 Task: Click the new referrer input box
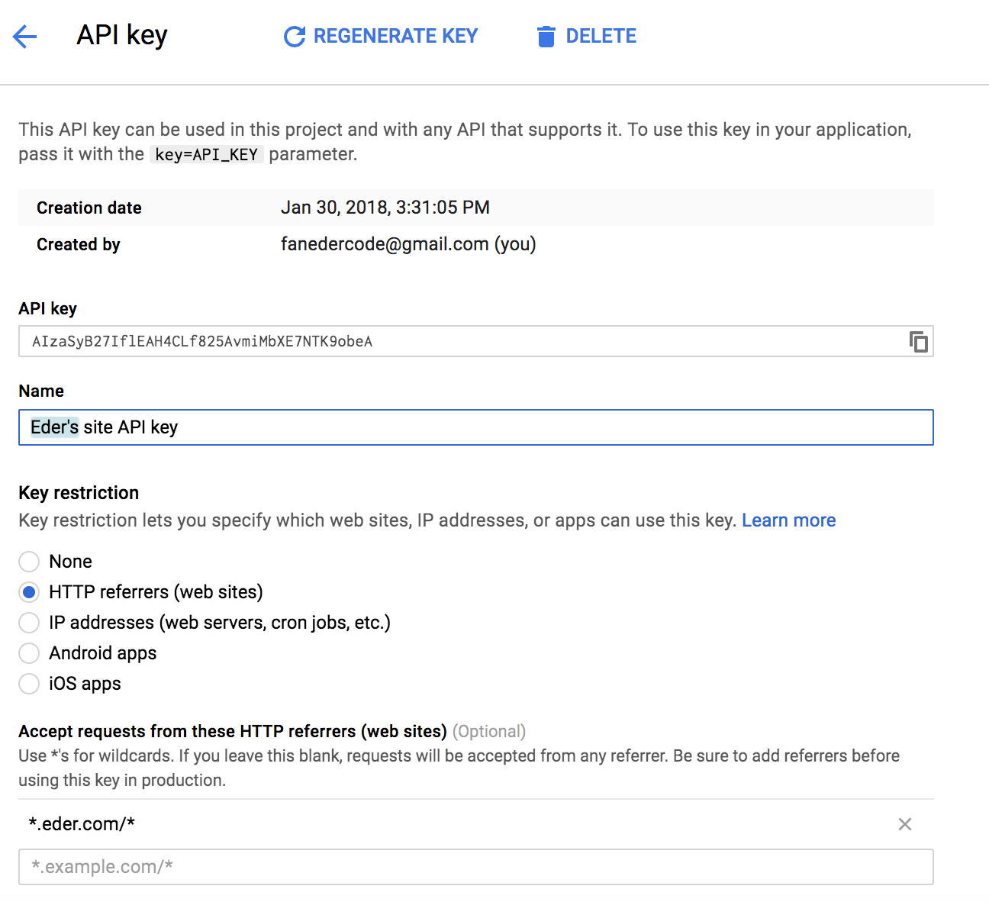pyautogui.click(x=475, y=867)
